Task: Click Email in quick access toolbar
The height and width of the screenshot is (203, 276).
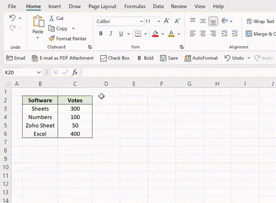Action: pyautogui.click(x=16, y=58)
